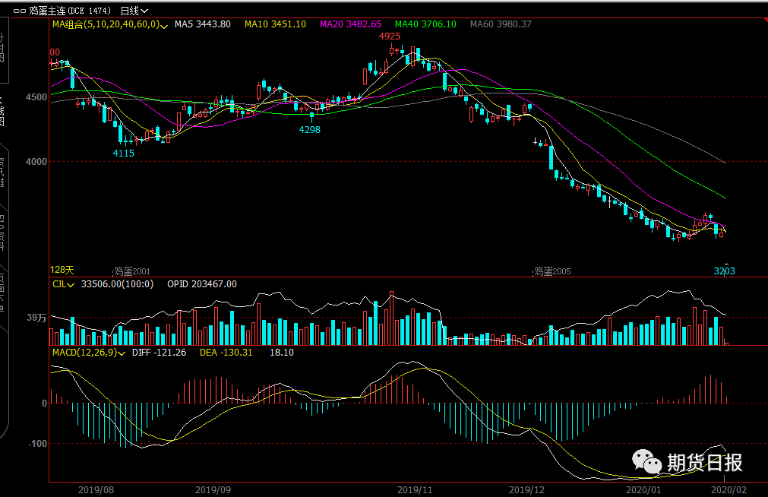Image resolution: width=768 pixels, height=497 pixels.
Task: Switch to the 分时图 side tab
Action: tap(3, 47)
